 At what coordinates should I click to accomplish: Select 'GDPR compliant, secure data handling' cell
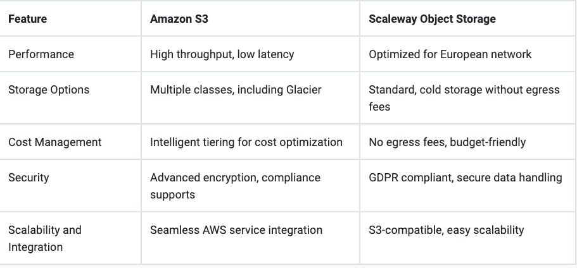tap(465, 178)
